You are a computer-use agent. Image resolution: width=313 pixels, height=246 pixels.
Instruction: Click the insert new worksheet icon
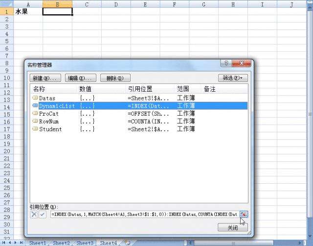(127, 243)
